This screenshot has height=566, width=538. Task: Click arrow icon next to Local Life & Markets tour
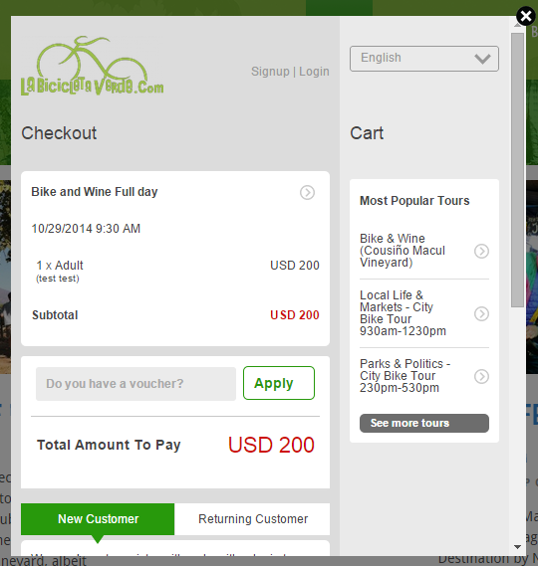[481, 313]
